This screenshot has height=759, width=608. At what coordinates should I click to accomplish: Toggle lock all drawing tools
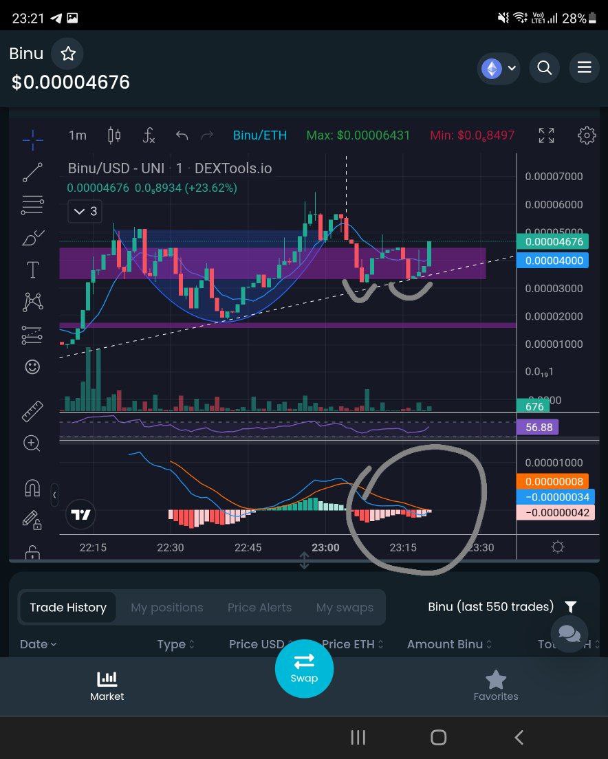point(32,552)
